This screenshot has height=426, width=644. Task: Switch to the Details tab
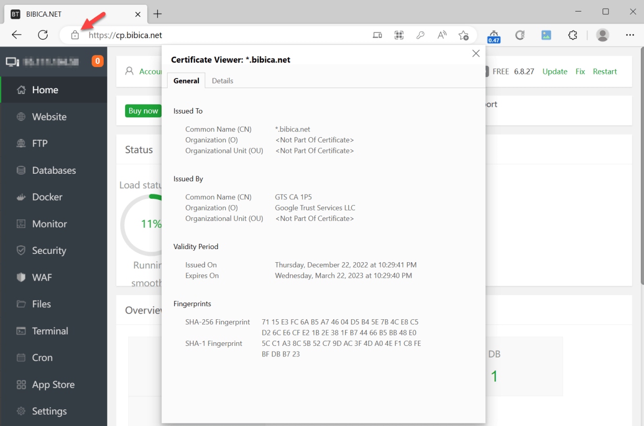(x=223, y=81)
